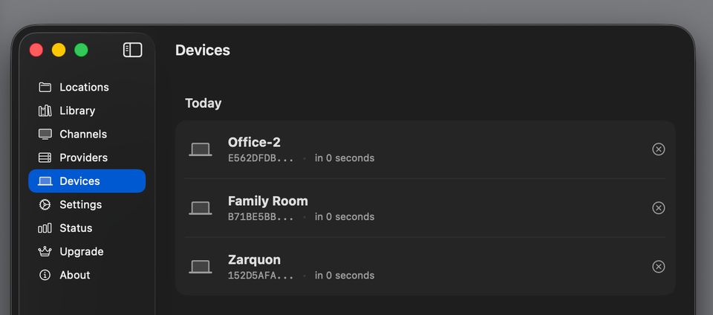The image size is (713, 315).
Task: Open the About info icon
Action: pos(45,275)
